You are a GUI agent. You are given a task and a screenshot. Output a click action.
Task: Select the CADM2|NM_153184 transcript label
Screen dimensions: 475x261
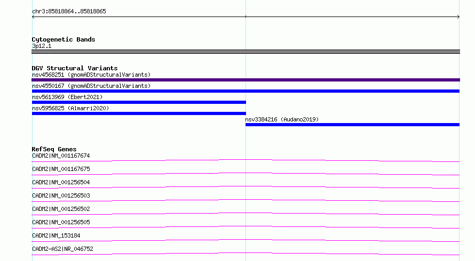tap(56, 235)
